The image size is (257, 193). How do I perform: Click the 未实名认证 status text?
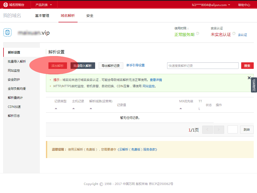(221, 35)
